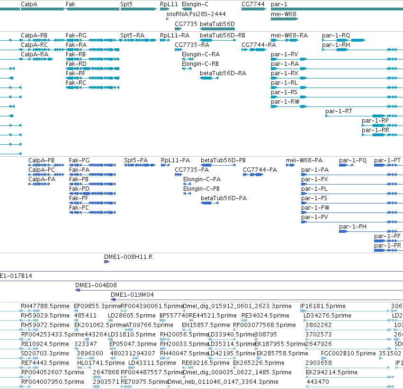The image size is (403, 389).
Task: Click transcript label CalpA-RB
Action: tap(34, 35)
